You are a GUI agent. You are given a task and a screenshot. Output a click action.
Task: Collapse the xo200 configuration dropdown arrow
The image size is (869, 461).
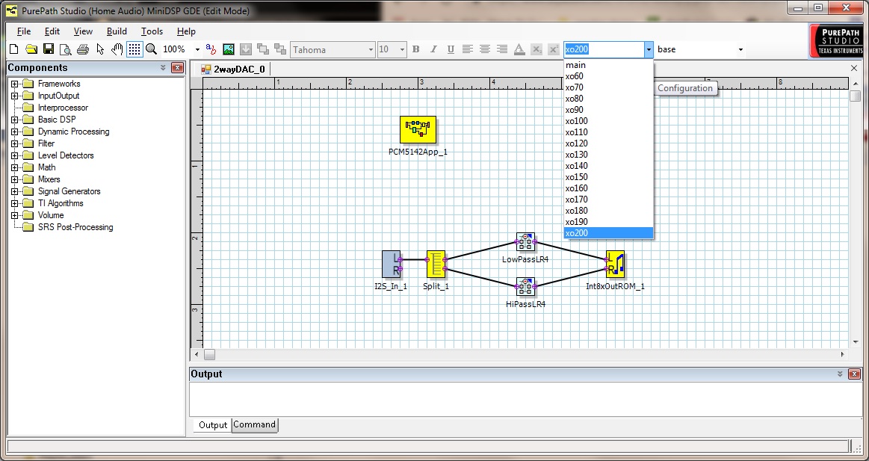click(x=649, y=49)
